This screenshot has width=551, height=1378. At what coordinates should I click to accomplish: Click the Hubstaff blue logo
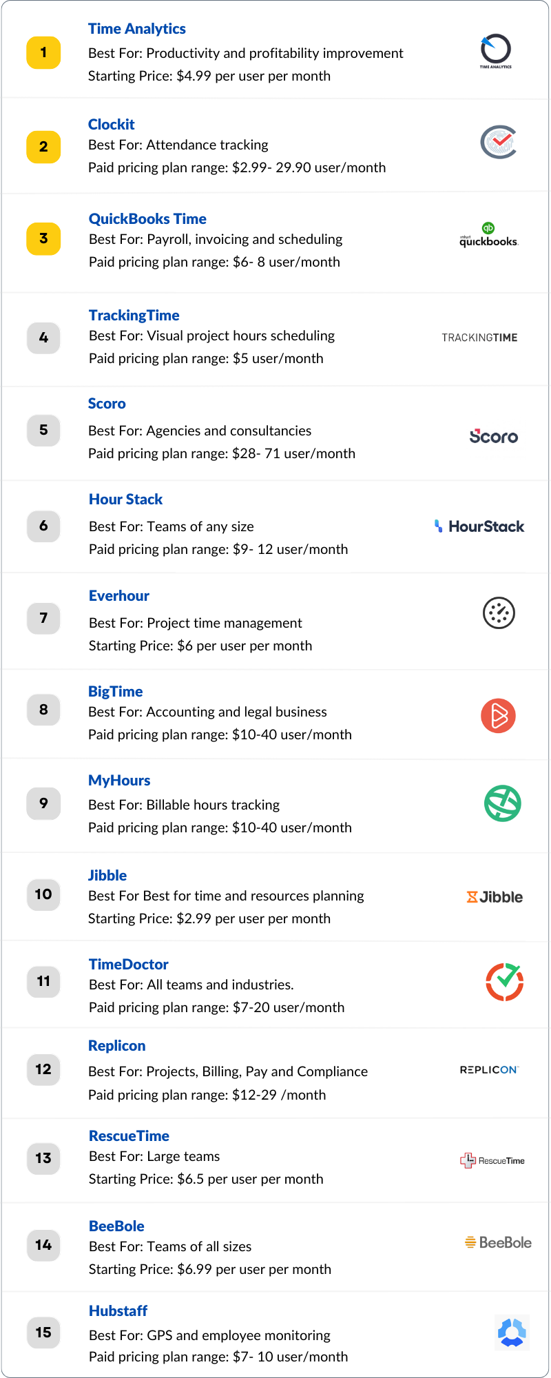tap(512, 1332)
